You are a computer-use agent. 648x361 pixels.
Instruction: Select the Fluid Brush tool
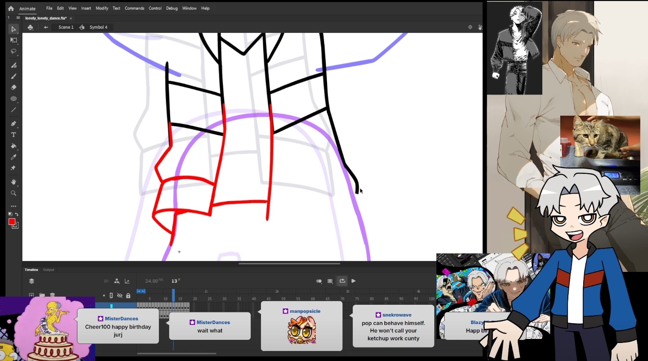pos(13,65)
